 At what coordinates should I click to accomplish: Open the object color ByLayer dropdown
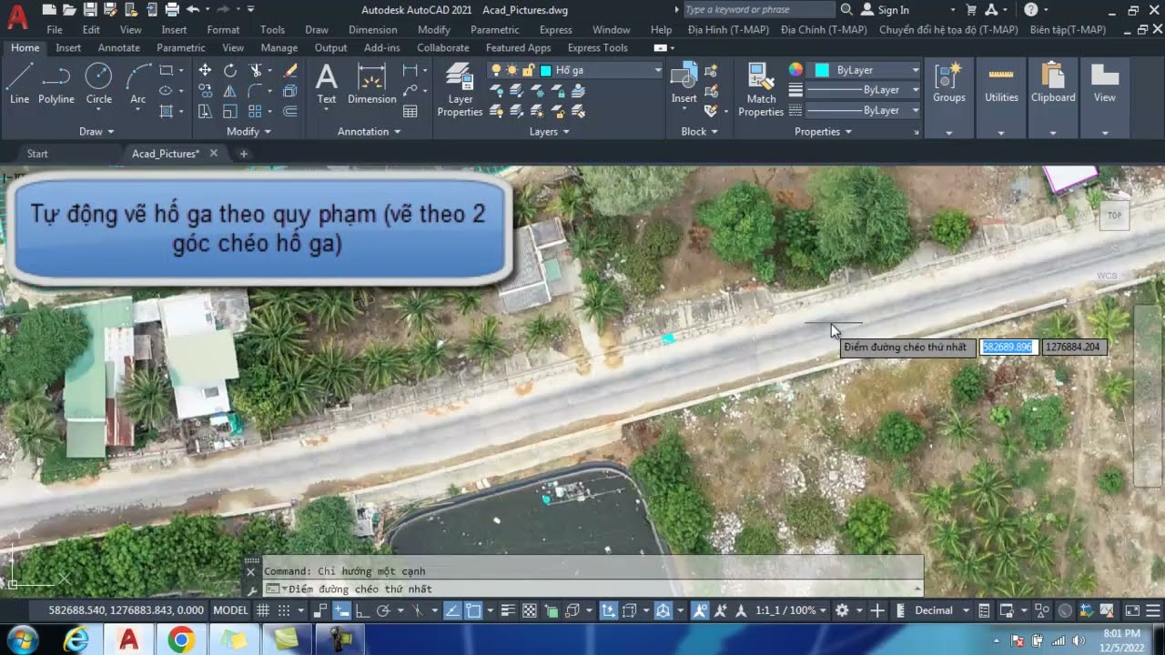click(x=915, y=70)
